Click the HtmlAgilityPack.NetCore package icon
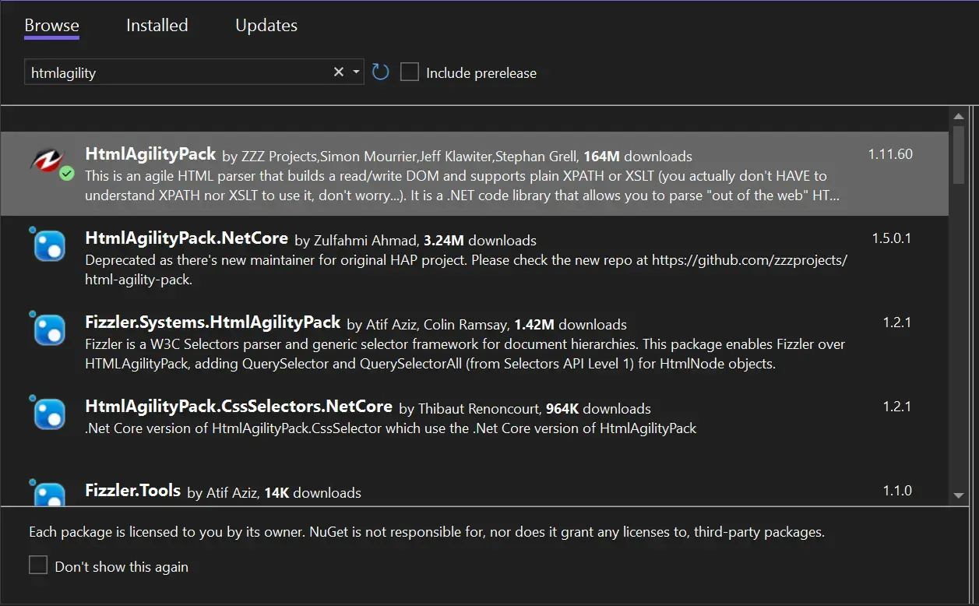Screen dimensions: 979x606 50,246
